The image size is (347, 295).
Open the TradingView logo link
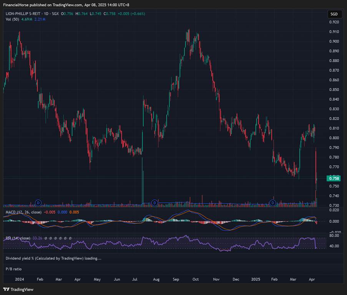coord(18,290)
